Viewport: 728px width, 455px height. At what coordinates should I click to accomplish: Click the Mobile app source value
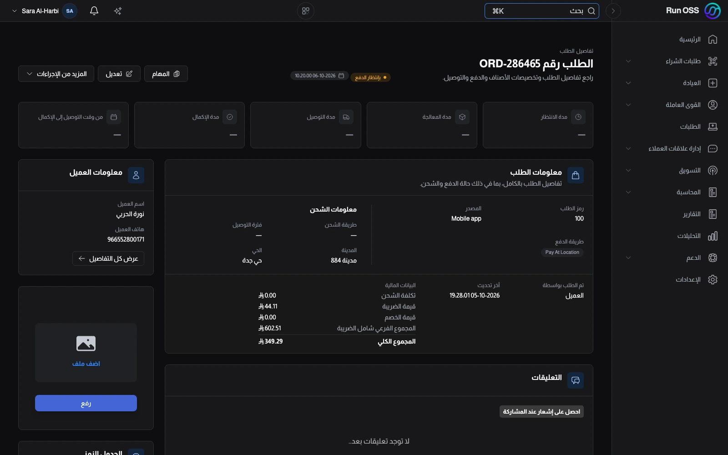point(466,218)
